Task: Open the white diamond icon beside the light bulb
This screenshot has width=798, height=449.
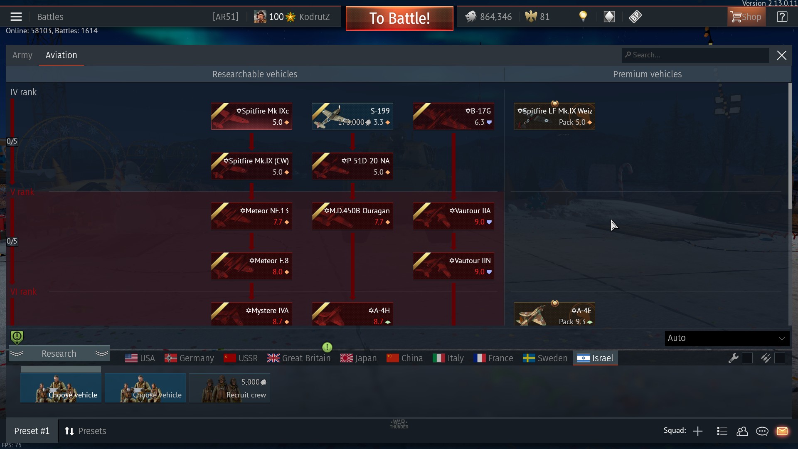Action: (x=609, y=17)
